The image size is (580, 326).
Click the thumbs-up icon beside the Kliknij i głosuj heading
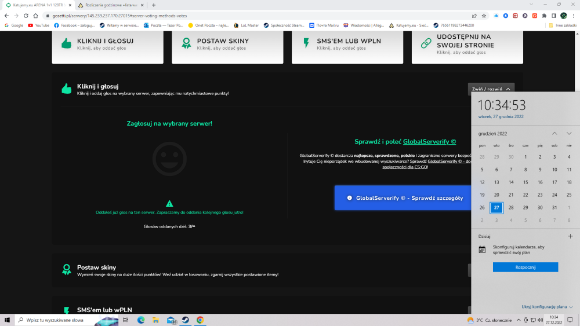coord(66,89)
